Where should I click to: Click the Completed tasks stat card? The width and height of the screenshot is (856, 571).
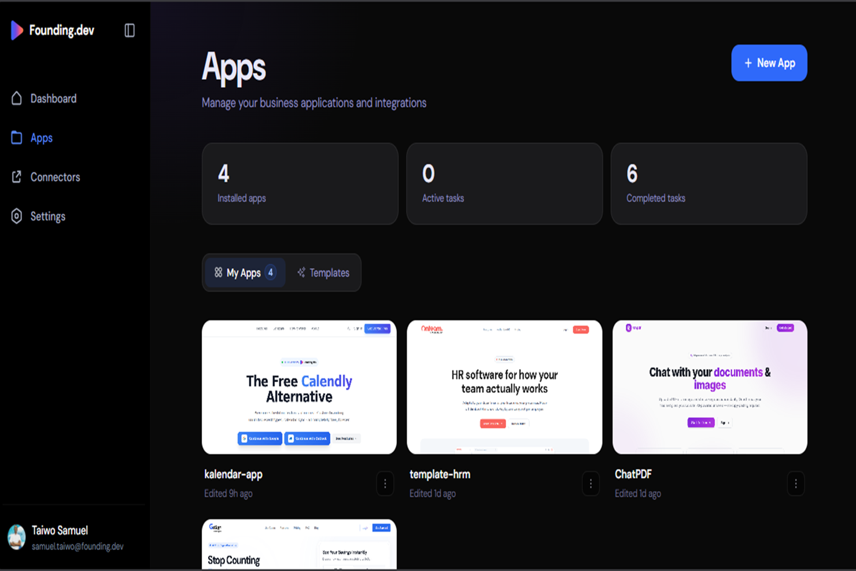pyautogui.click(x=709, y=184)
